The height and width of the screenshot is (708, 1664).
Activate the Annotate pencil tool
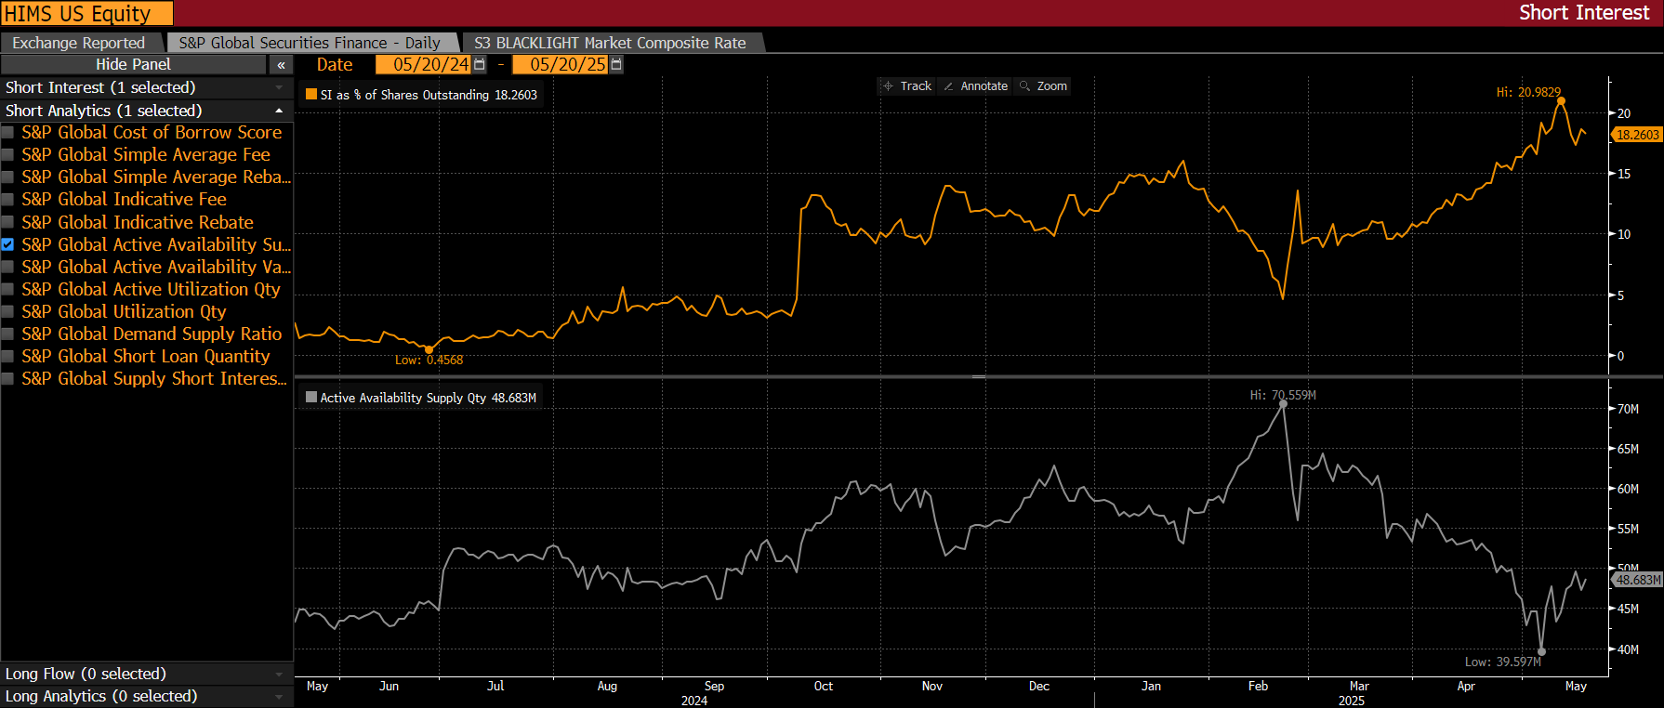point(948,85)
